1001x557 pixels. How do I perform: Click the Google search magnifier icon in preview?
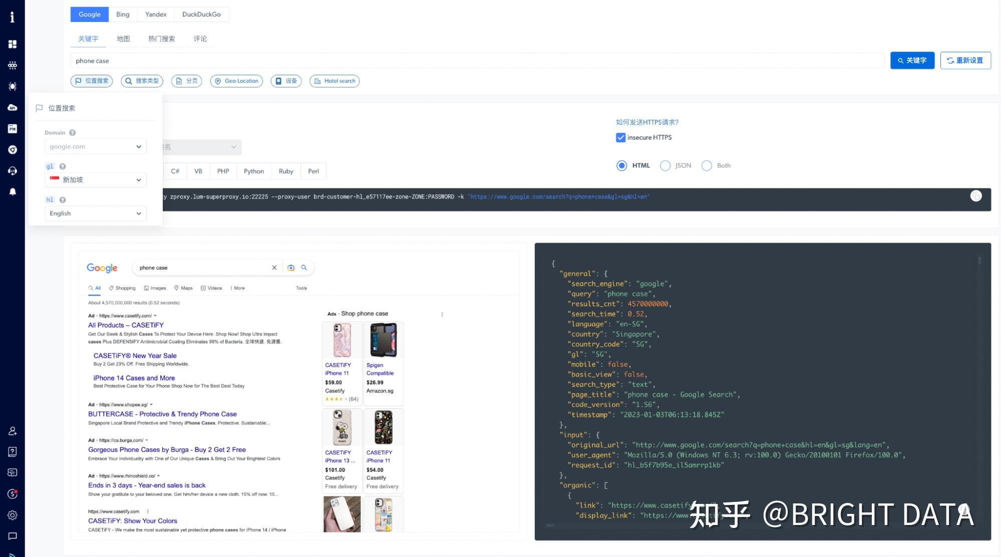[x=304, y=268]
